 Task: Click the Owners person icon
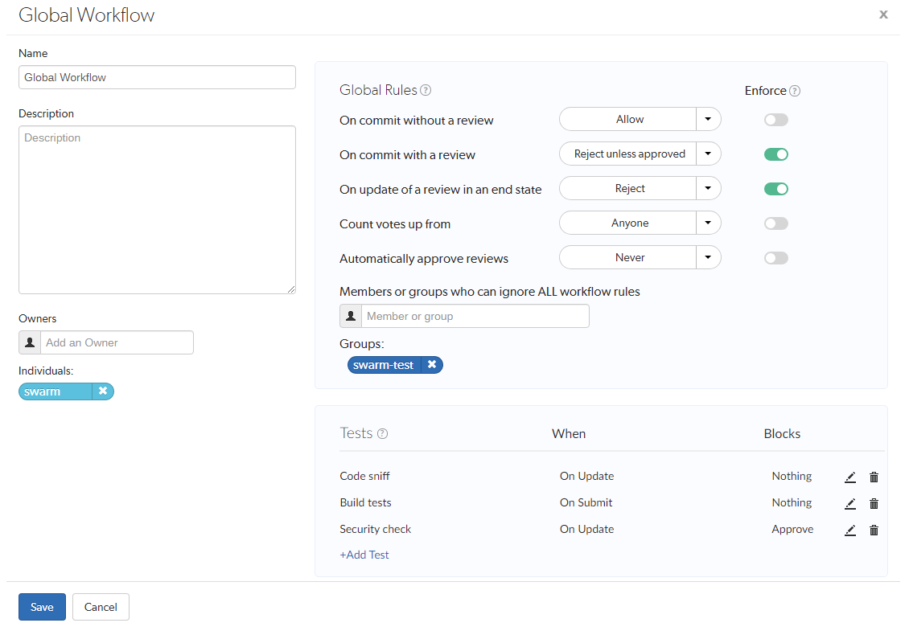(x=30, y=342)
